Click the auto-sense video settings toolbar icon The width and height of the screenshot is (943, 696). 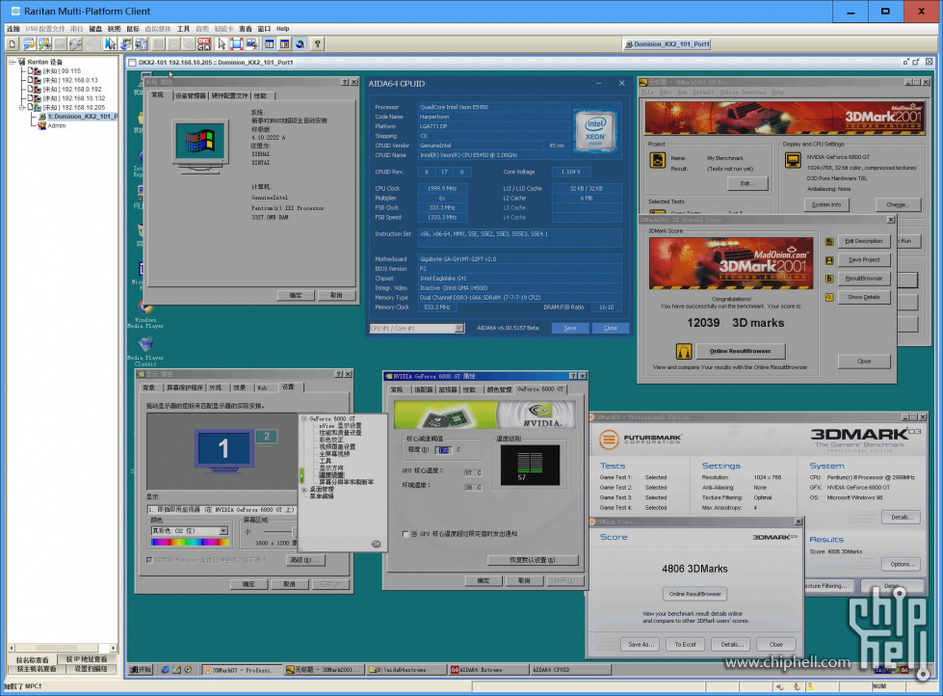(141, 44)
